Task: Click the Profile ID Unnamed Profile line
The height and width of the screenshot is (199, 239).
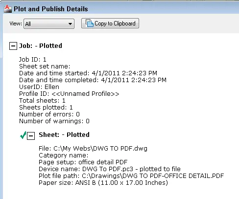Action: coord(69,94)
